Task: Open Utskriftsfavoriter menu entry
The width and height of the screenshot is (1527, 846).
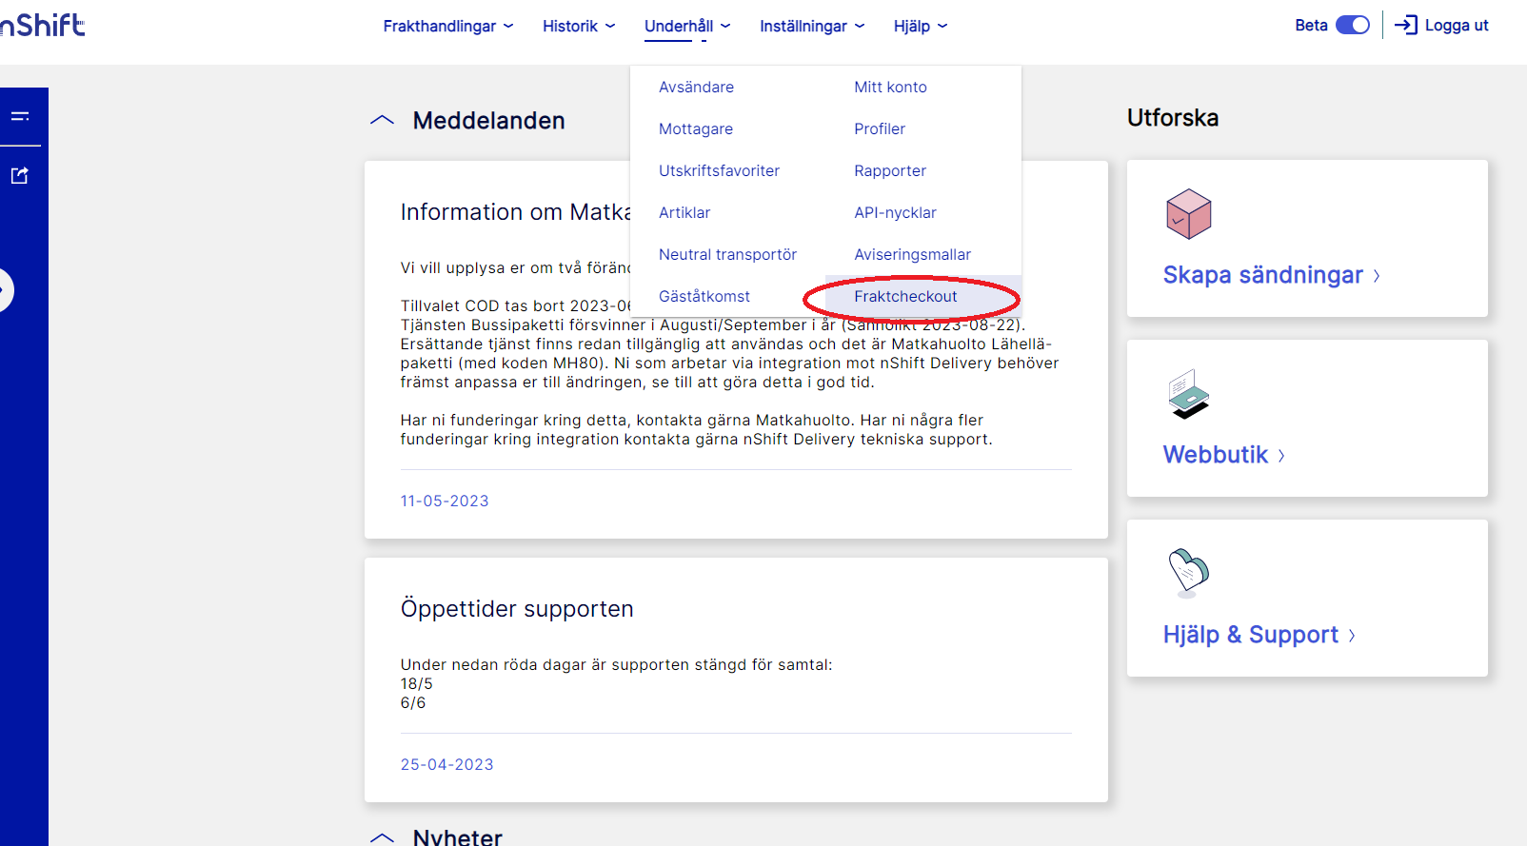Action: pos(719,170)
